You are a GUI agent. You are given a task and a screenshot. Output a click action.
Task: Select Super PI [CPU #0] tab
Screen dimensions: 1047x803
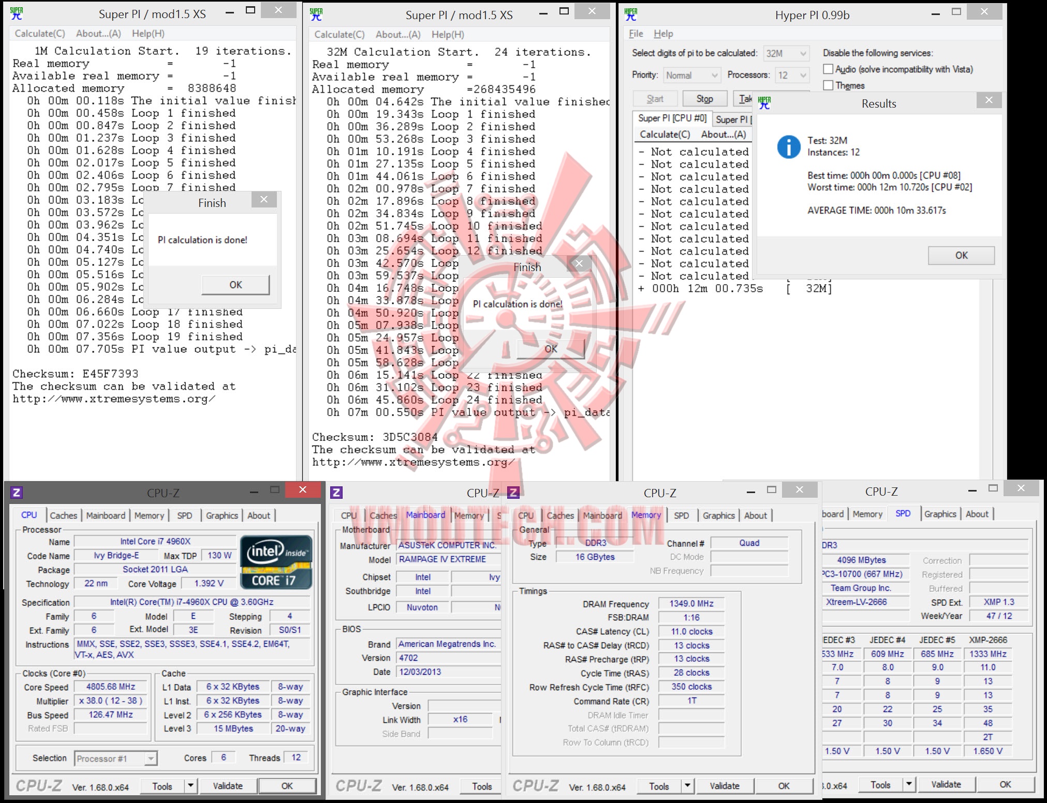coord(672,118)
